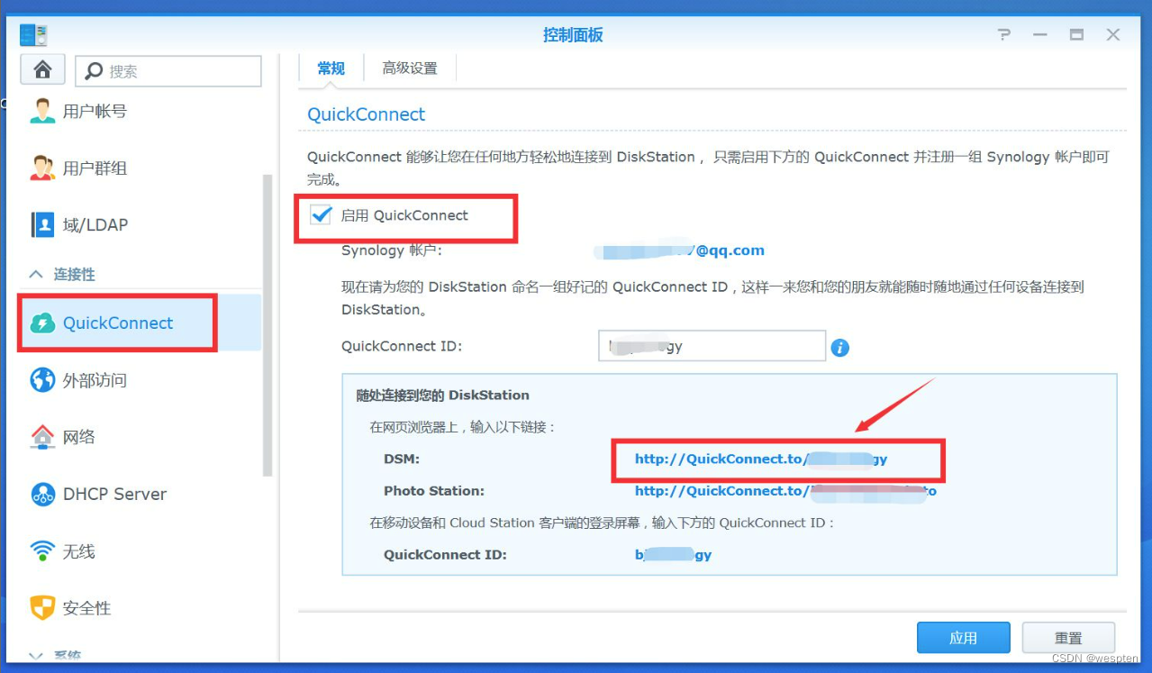Open the DSM QuickConnect.to link

coord(761,459)
